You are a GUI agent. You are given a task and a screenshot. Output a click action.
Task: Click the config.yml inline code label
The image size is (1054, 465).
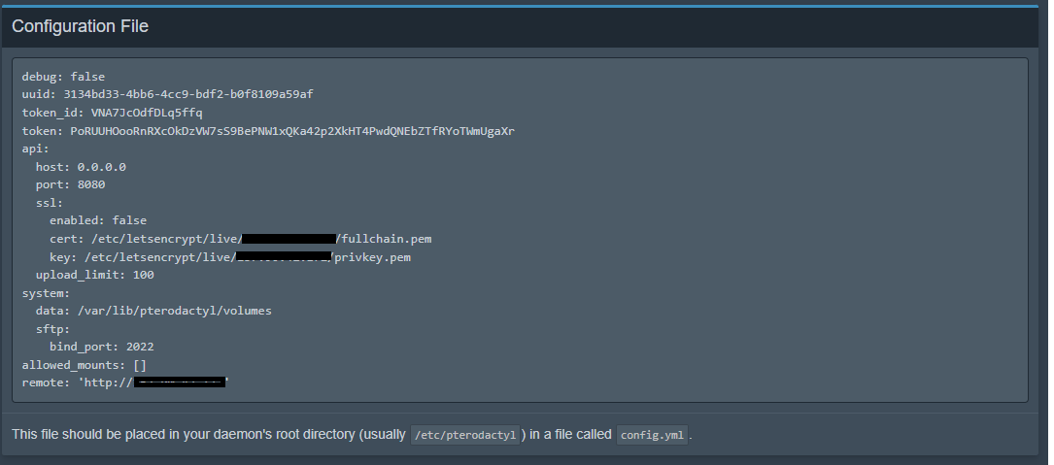[653, 434]
